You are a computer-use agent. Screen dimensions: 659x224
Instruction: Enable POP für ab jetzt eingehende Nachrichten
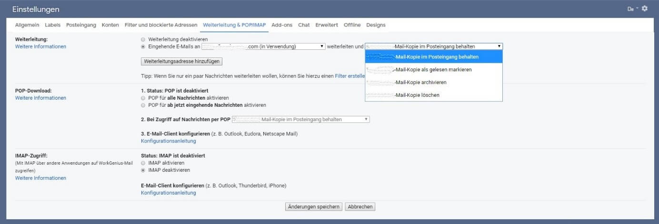pos(143,105)
